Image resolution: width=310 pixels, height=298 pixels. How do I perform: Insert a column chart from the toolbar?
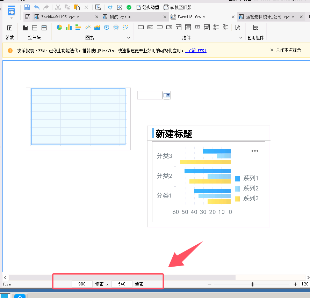pyautogui.click(x=69, y=27)
